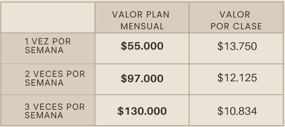This screenshot has height=127, width=285.
Task: Click the words POR CLASE in the header
Action: coord(236,27)
